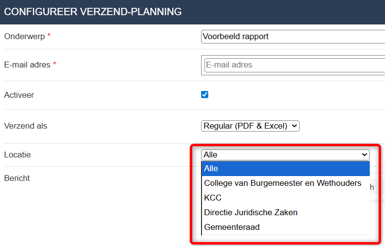This screenshot has height=246, width=385.
Task: Click the Verzend als label
Action: [26, 126]
